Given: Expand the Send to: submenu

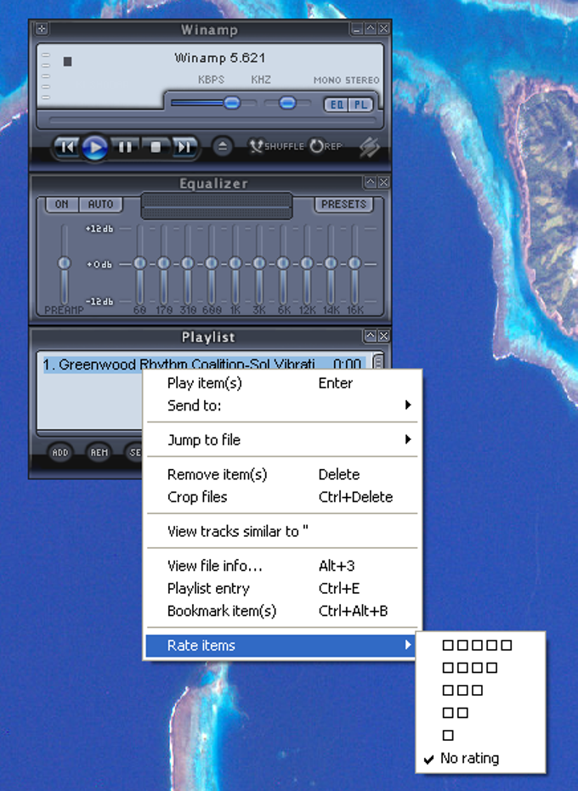Looking at the screenshot, I should point(283,405).
